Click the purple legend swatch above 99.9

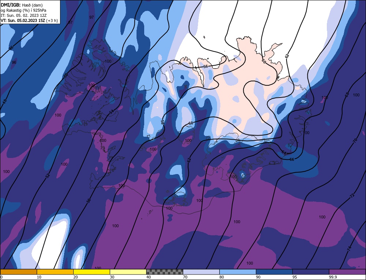(x=347, y=272)
